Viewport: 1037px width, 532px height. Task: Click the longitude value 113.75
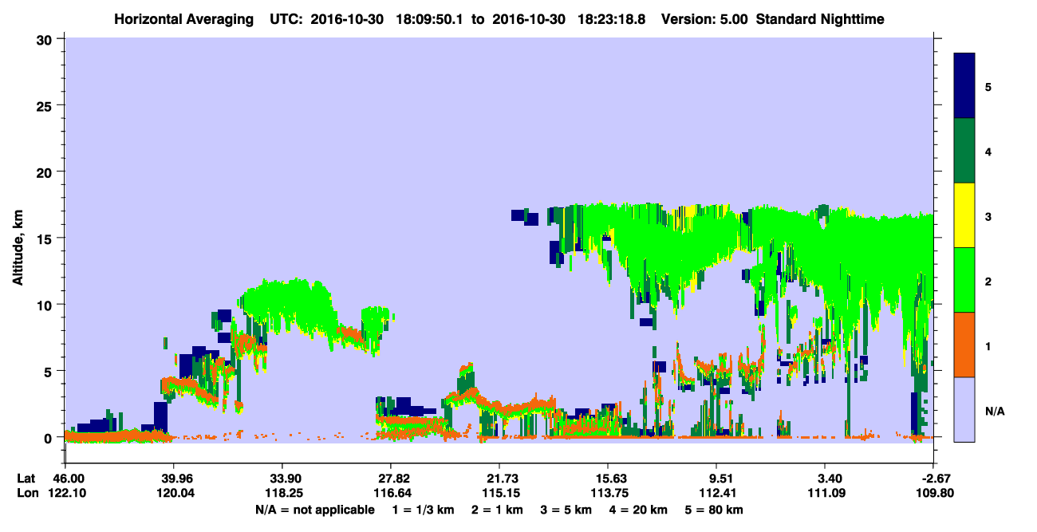pos(608,493)
